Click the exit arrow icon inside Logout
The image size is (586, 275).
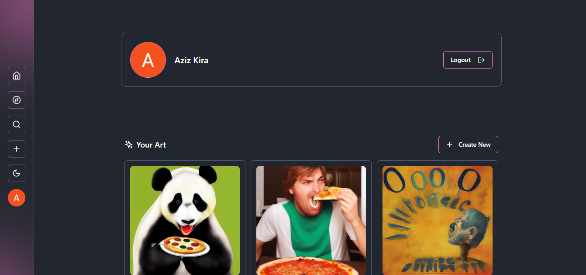point(481,60)
